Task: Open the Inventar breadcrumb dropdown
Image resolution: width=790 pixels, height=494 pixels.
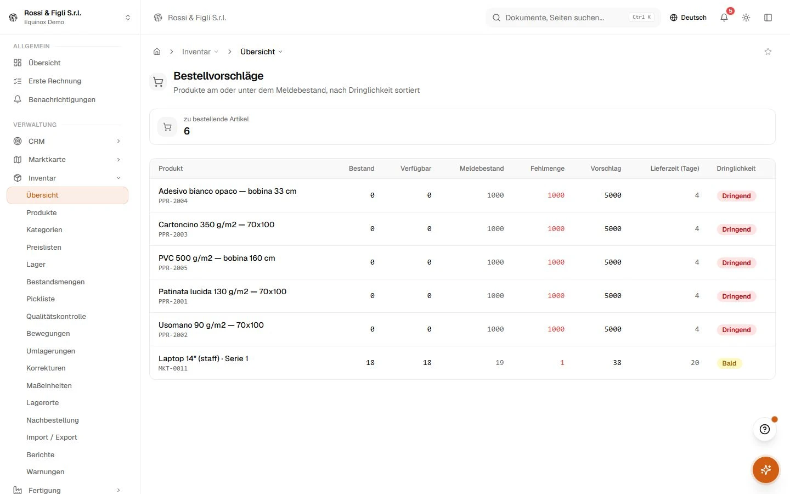Action: tap(200, 52)
